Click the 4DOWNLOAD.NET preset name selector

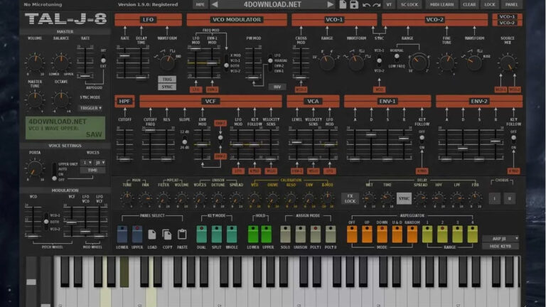coord(272,4)
